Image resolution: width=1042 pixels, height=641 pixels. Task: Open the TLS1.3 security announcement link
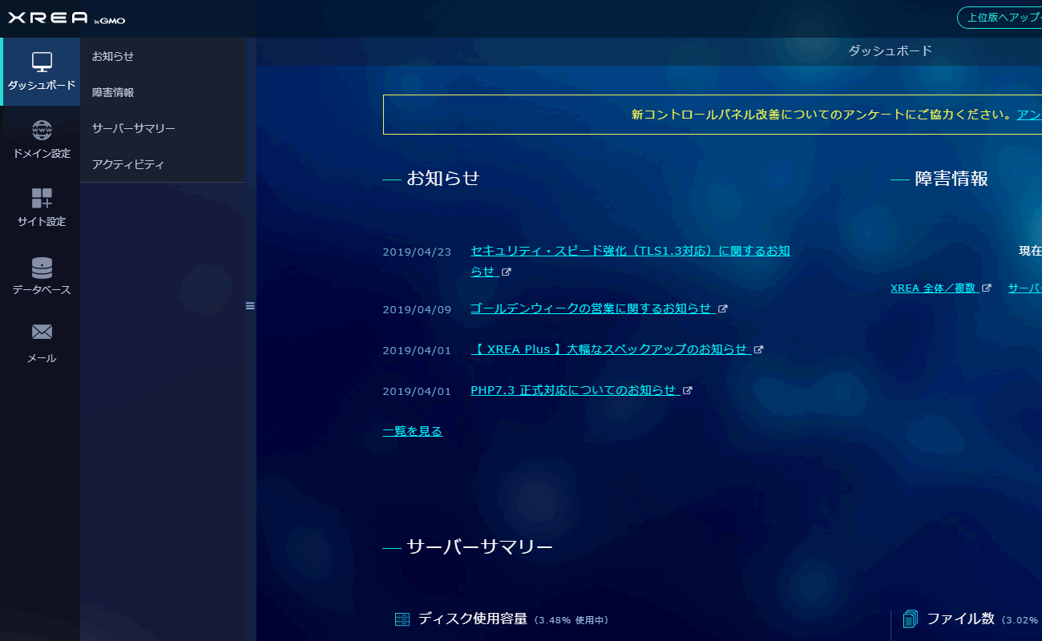pos(630,251)
